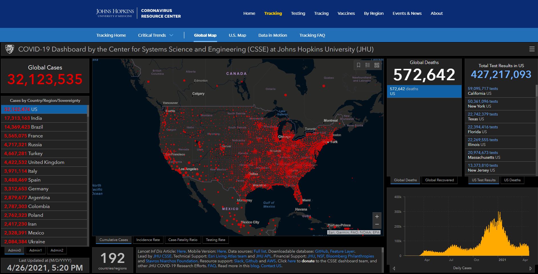
Task: Select the Testing Rate map tab
Action: point(216,240)
